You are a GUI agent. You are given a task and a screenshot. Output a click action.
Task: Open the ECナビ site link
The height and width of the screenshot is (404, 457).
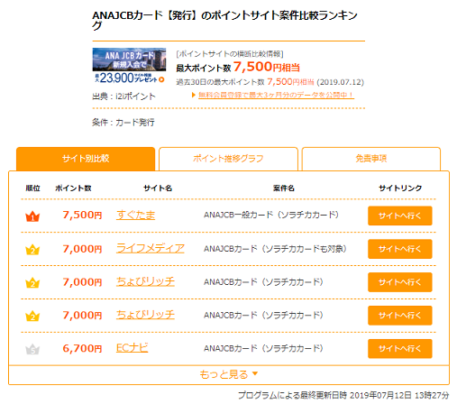click(x=133, y=348)
